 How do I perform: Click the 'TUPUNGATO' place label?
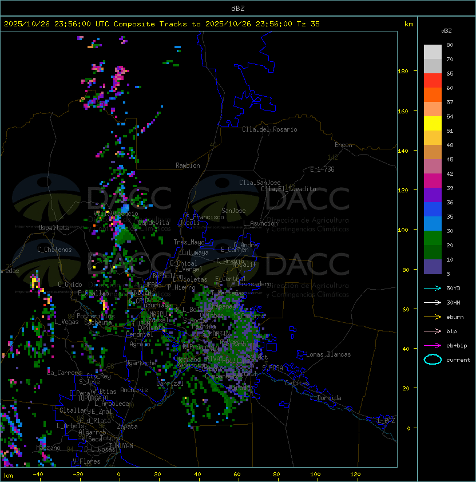[x=93, y=398]
